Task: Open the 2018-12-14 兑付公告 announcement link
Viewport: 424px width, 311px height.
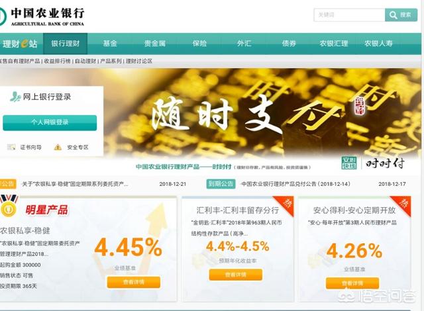Action: pos(295,184)
